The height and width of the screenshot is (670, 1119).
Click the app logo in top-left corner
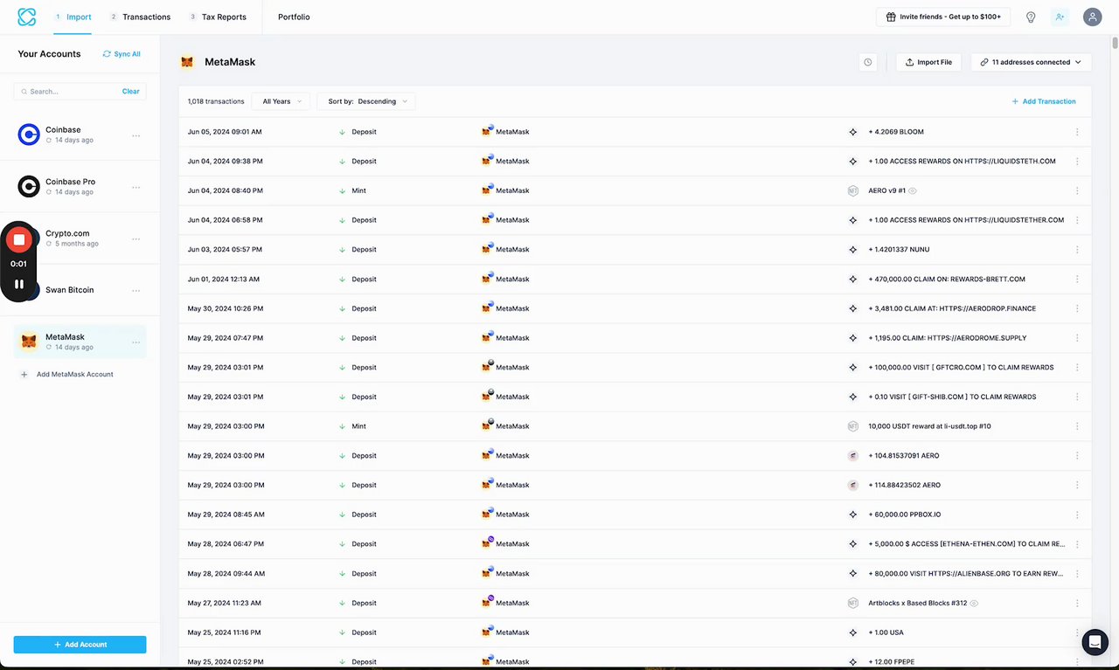click(27, 17)
